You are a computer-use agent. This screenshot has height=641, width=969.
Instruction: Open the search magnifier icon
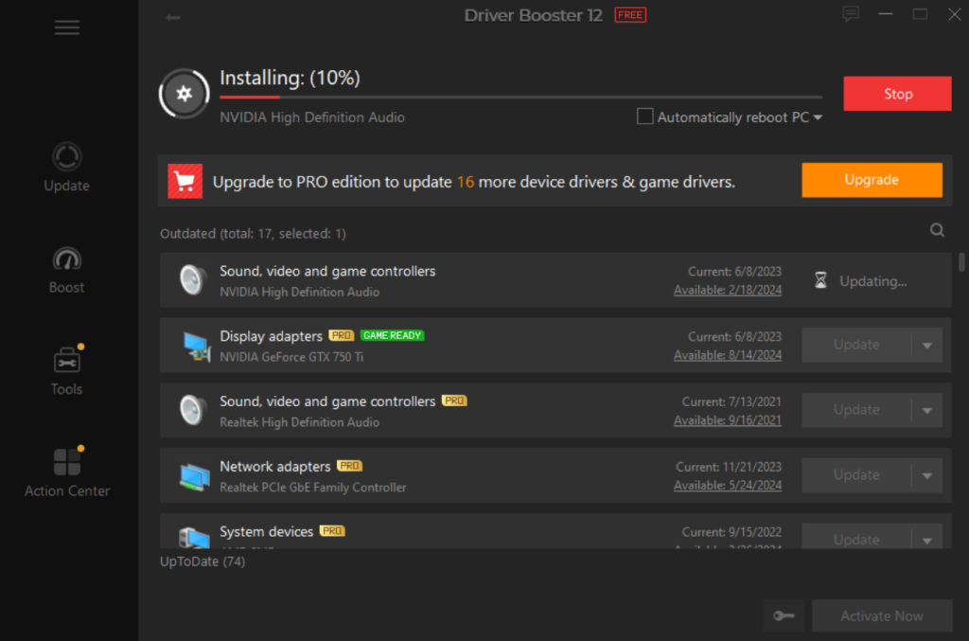click(x=937, y=229)
